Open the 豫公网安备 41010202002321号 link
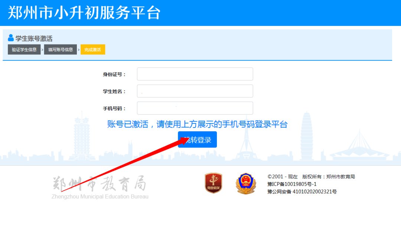 (x=302, y=192)
